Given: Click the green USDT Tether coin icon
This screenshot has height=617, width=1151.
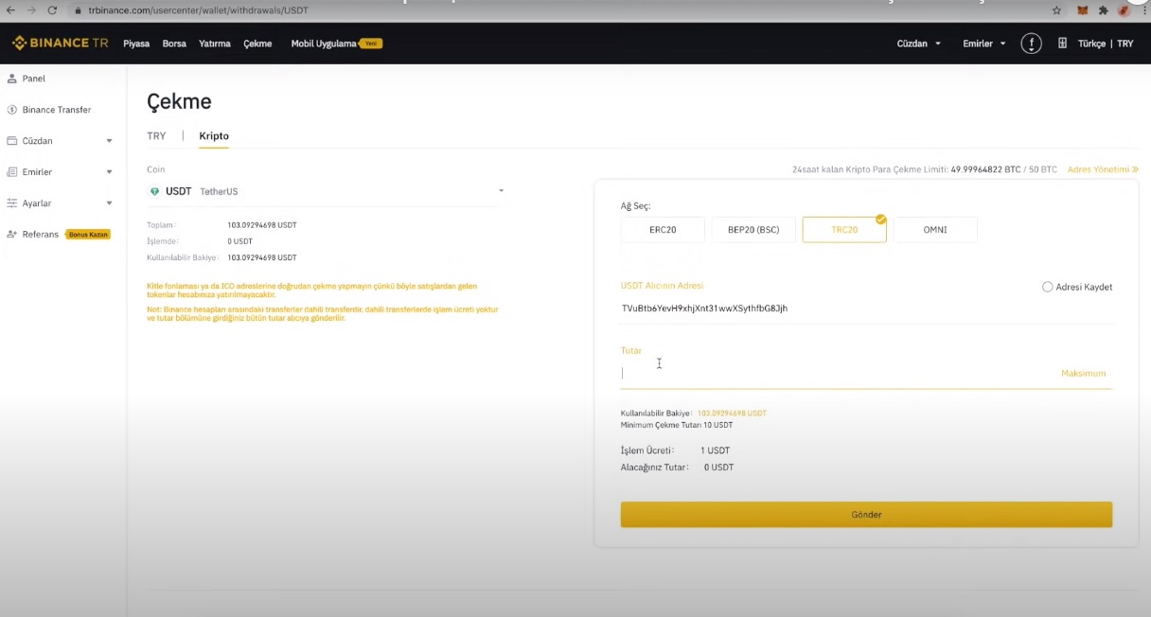Looking at the screenshot, I should 154,191.
